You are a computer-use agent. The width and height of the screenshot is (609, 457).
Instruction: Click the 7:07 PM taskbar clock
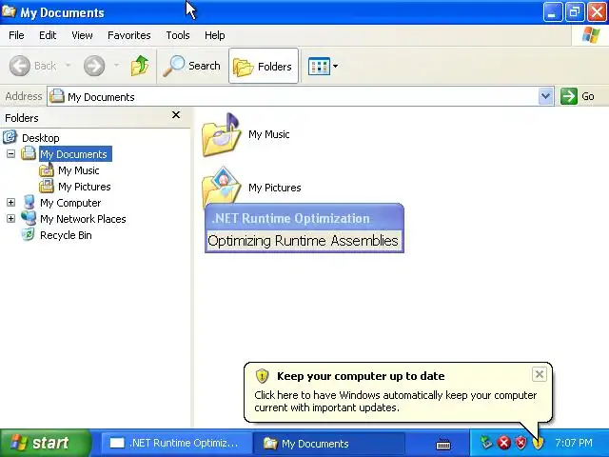[573, 443]
